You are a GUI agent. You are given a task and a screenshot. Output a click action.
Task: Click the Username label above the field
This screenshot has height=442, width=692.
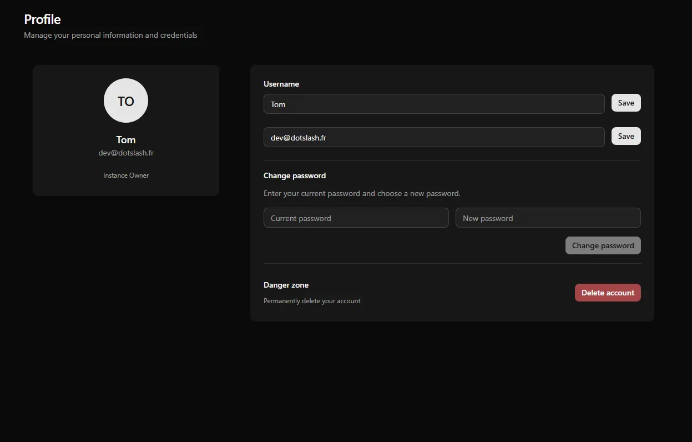pos(281,84)
